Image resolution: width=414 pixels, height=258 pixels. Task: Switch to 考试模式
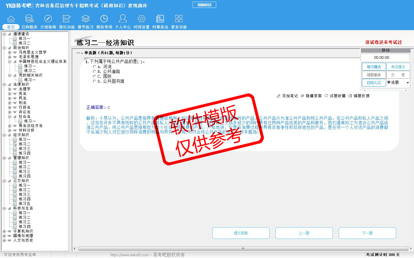point(398,67)
